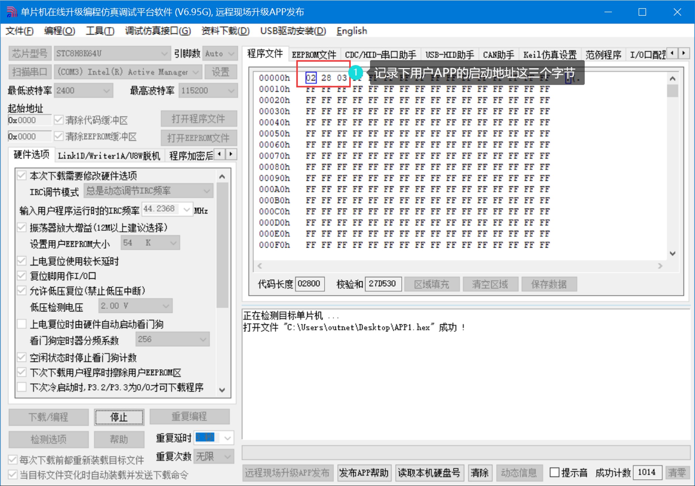Image resolution: width=695 pixels, height=486 pixels.
Task: Toggle 允许低压复位 checkbox
Action: pos(22,290)
